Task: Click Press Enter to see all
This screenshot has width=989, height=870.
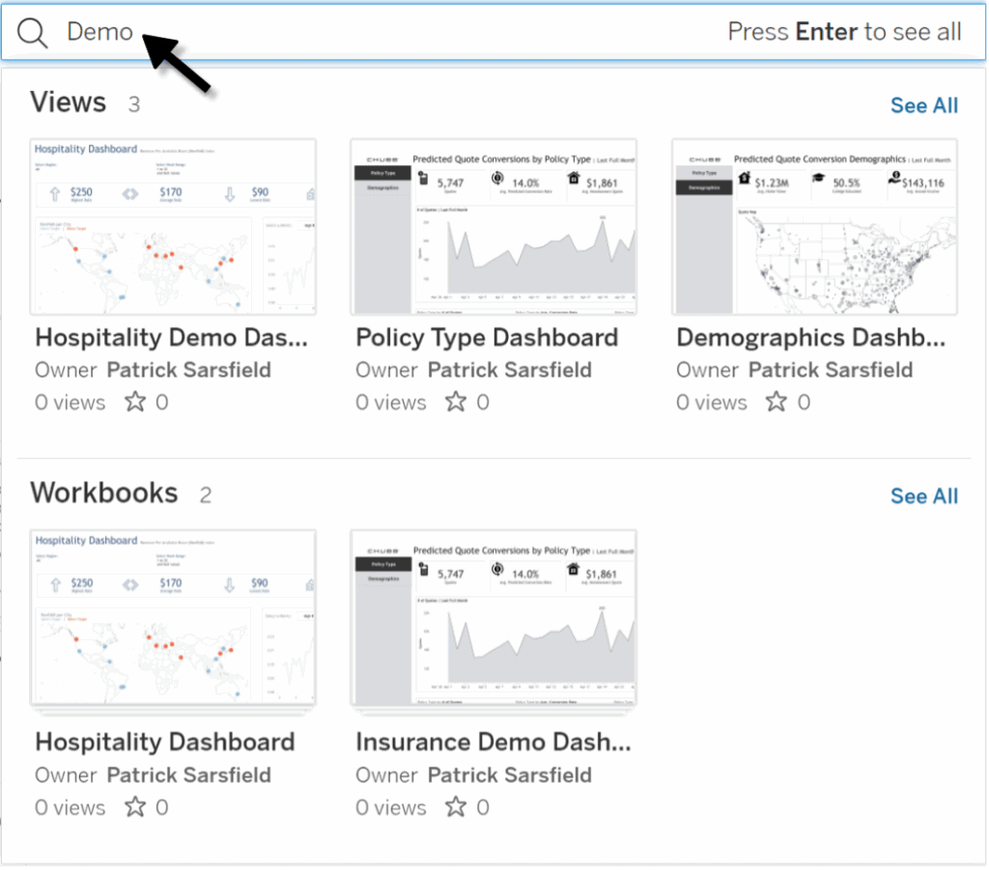Action: [844, 31]
